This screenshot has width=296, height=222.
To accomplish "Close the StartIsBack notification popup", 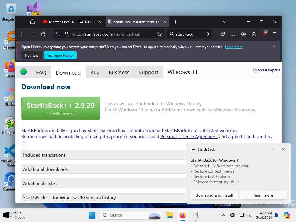I will [x=283, y=149].
